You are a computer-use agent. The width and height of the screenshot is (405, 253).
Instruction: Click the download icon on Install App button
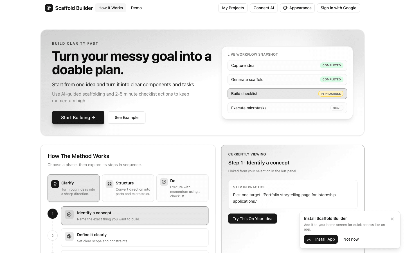pos(309,239)
